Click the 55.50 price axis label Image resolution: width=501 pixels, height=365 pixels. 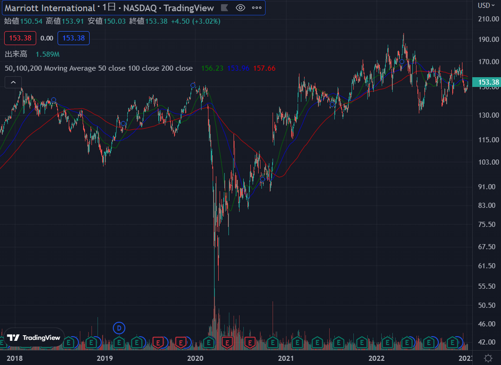tap(487, 286)
